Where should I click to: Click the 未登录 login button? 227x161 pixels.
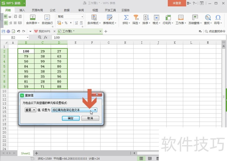177,3
